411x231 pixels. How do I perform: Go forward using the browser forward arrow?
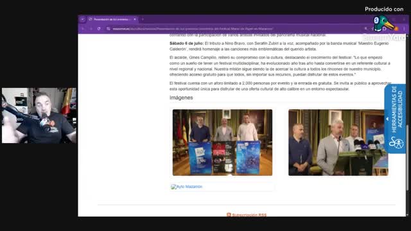coord(91,29)
